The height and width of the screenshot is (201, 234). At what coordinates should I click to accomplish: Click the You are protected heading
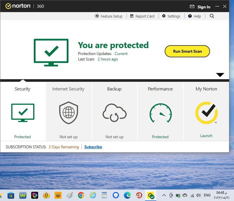click(113, 45)
